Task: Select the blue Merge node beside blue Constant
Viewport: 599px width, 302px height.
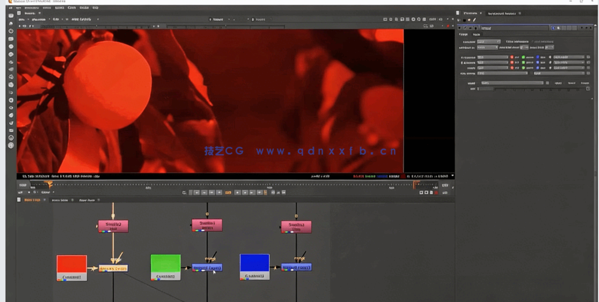Action: 297,267
